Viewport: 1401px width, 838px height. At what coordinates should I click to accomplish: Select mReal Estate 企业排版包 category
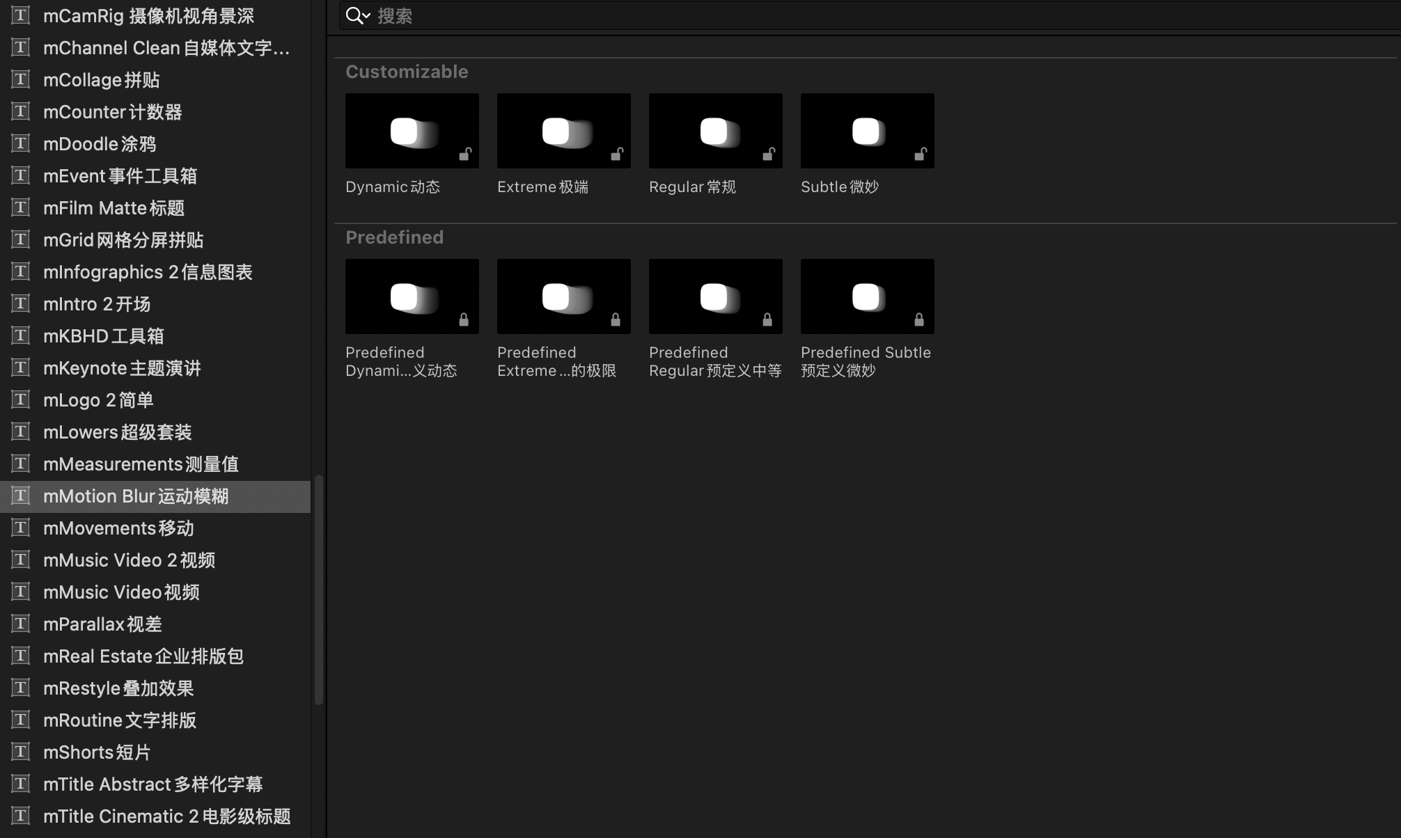155,656
